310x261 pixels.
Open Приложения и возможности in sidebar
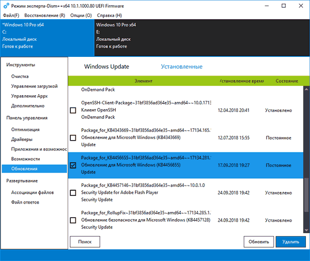[x=39, y=149]
